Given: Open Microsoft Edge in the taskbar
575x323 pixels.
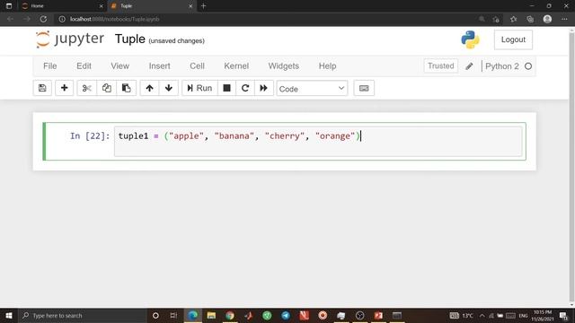Looking at the screenshot, I should (193, 315).
